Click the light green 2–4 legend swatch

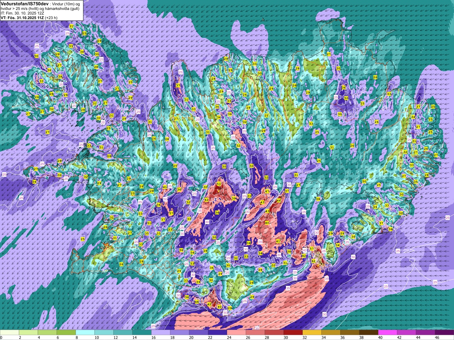click(x=28, y=333)
